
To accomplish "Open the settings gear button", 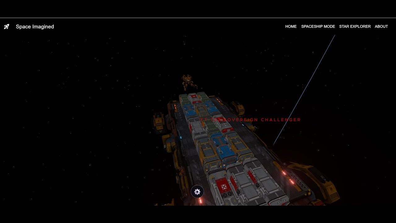I will [197, 192].
